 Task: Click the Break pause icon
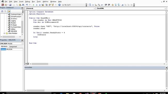[37, 5]
